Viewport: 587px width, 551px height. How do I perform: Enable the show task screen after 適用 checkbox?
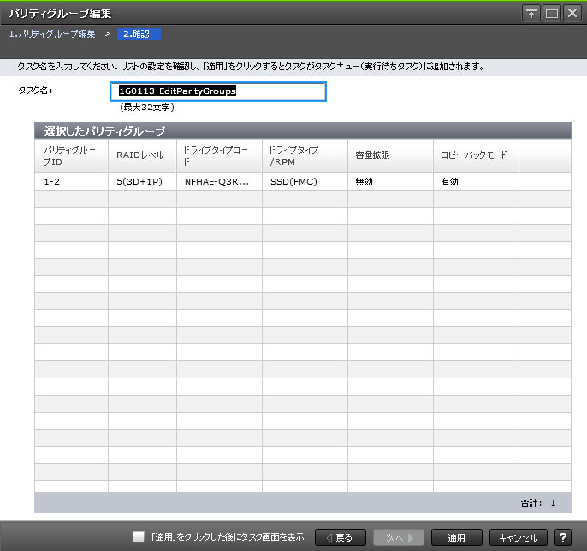[x=139, y=537]
